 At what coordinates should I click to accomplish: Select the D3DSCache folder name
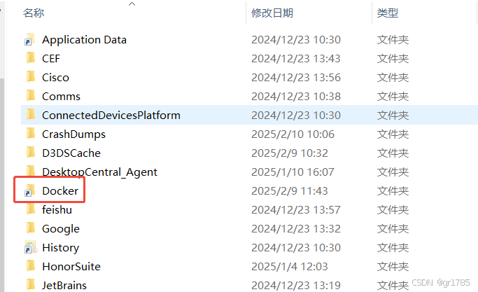coord(71,153)
